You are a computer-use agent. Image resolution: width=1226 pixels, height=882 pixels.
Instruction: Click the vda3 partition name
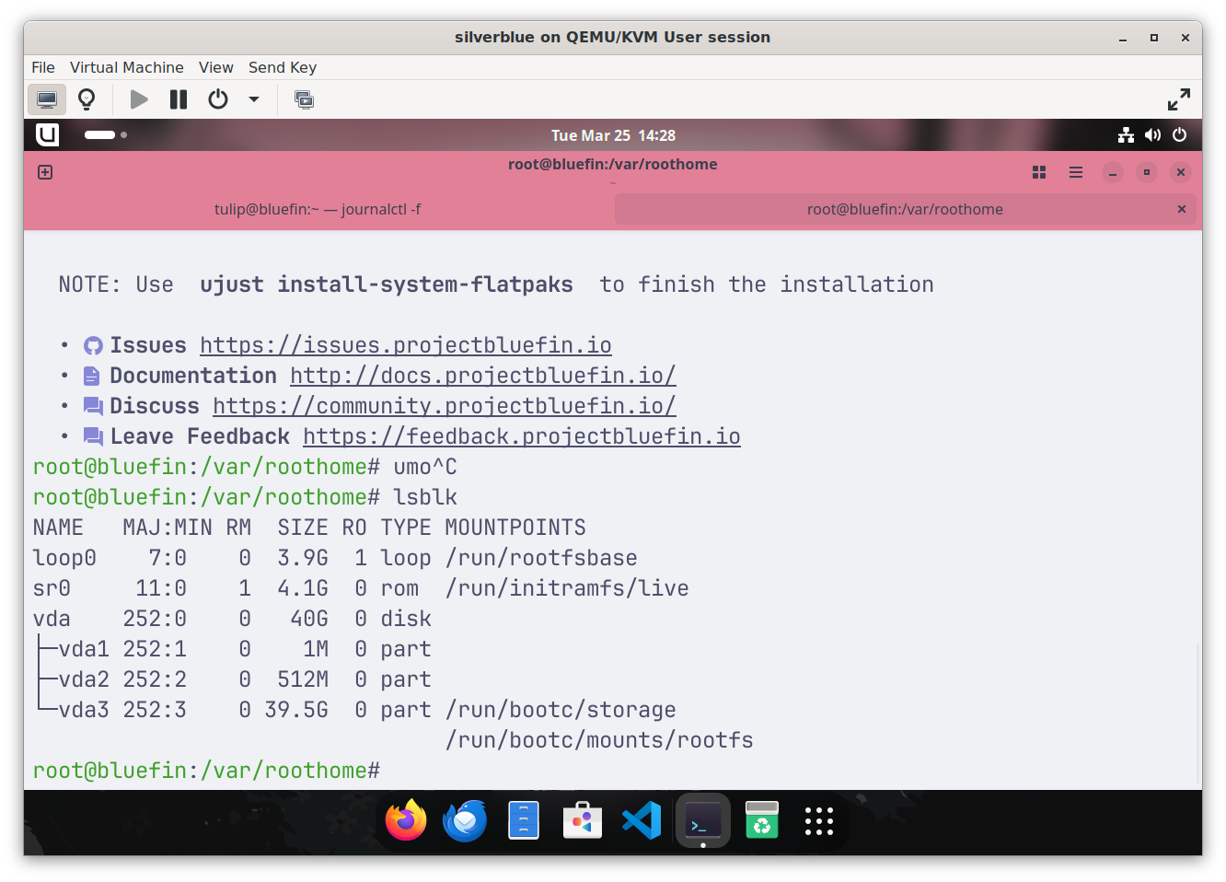click(x=84, y=710)
